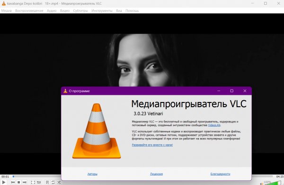Minimize the main VLC window
This screenshot has height=185, width=284.
[x=252, y=3]
